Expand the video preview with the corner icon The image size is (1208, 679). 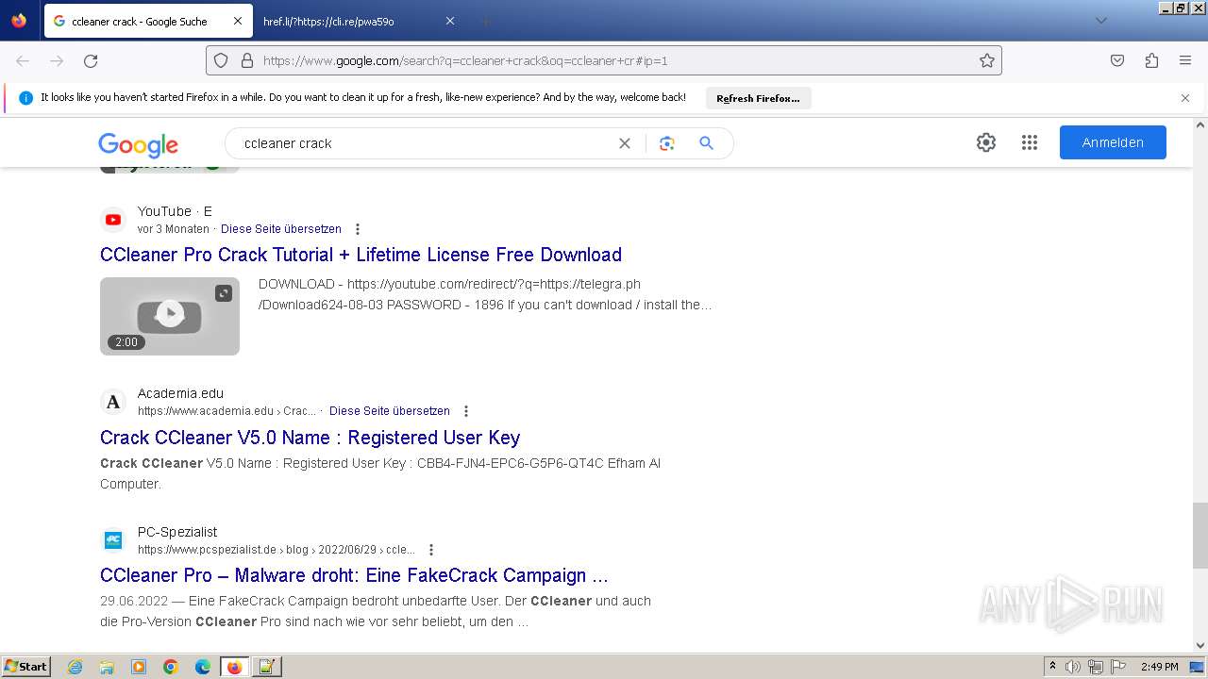[224, 293]
